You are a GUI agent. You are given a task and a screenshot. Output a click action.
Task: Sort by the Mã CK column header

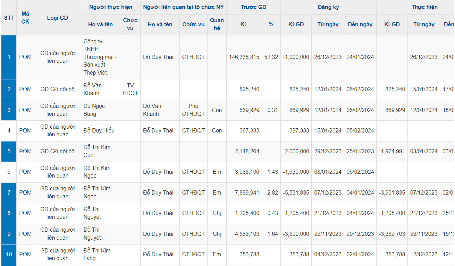pos(25,18)
